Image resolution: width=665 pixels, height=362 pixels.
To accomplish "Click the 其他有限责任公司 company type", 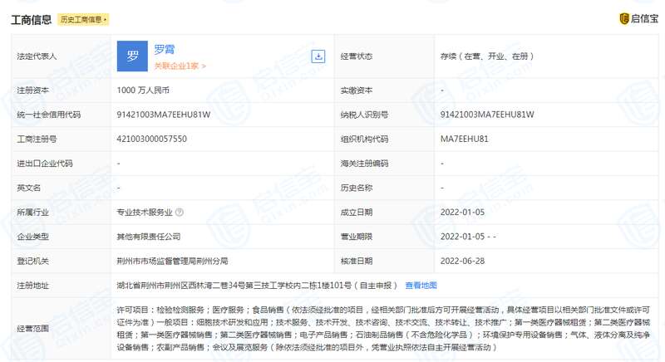I will (x=150, y=237).
